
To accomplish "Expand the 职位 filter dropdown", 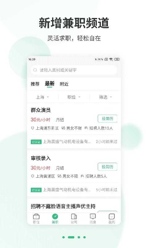I will coord(74,97).
